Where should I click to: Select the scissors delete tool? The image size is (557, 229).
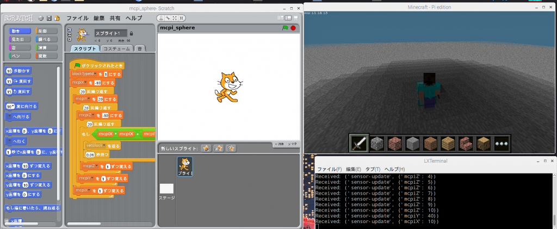pos(168,18)
